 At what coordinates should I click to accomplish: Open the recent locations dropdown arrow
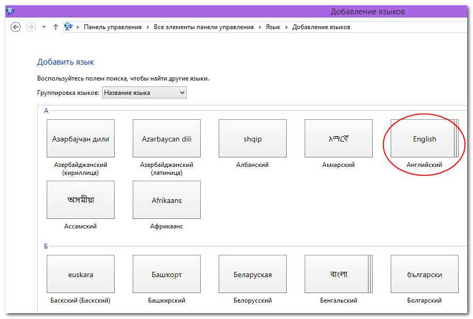(44, 27)
